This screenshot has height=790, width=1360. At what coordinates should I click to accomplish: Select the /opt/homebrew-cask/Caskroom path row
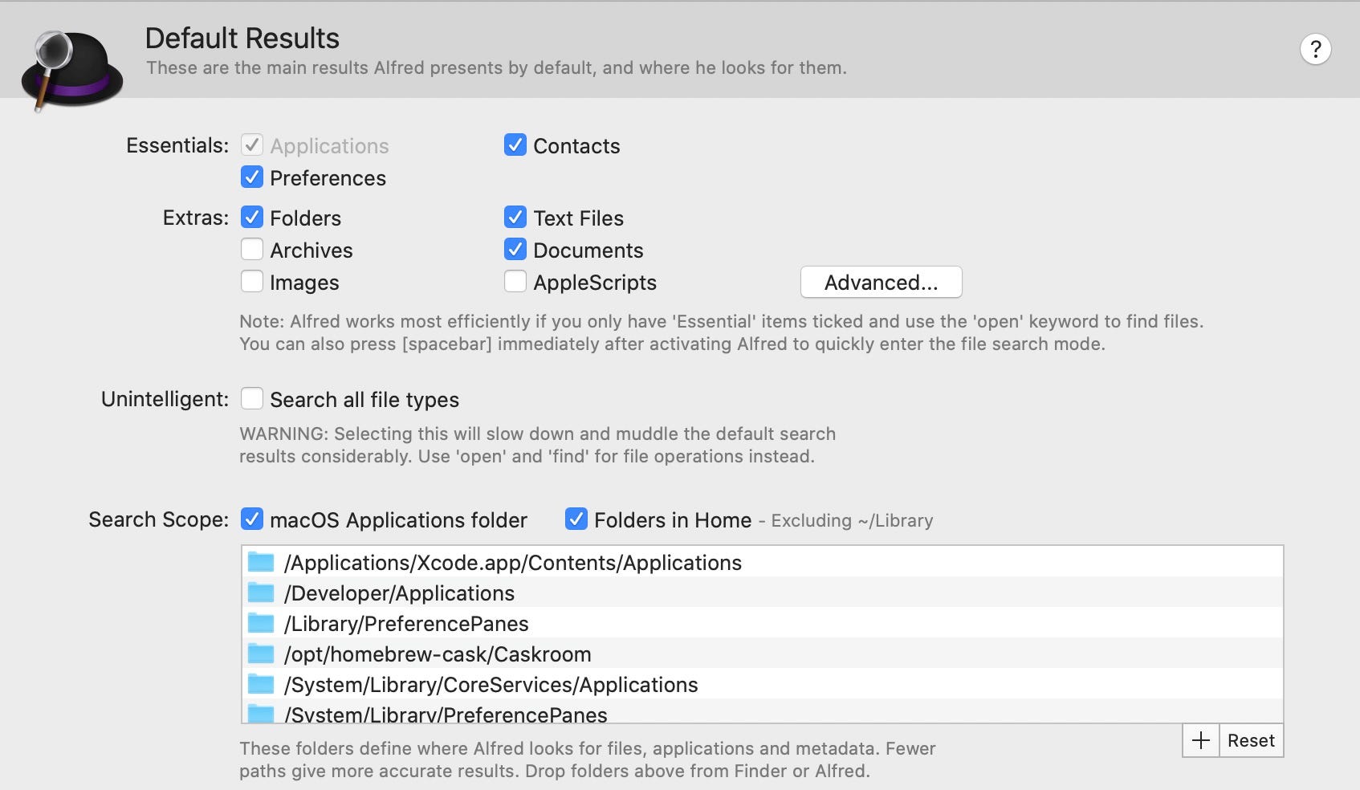click(762, 654)
